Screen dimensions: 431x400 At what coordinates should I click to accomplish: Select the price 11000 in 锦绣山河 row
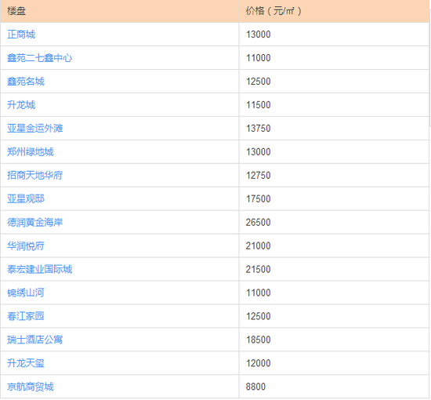point(258,293)
